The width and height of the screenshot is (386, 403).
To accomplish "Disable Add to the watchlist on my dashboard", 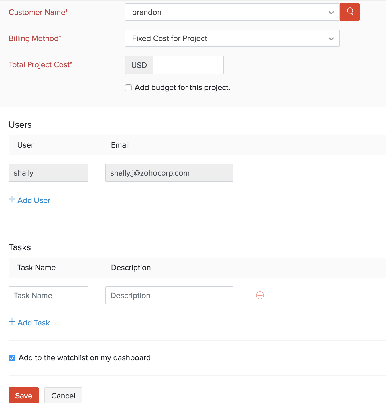I will (12, 358).
